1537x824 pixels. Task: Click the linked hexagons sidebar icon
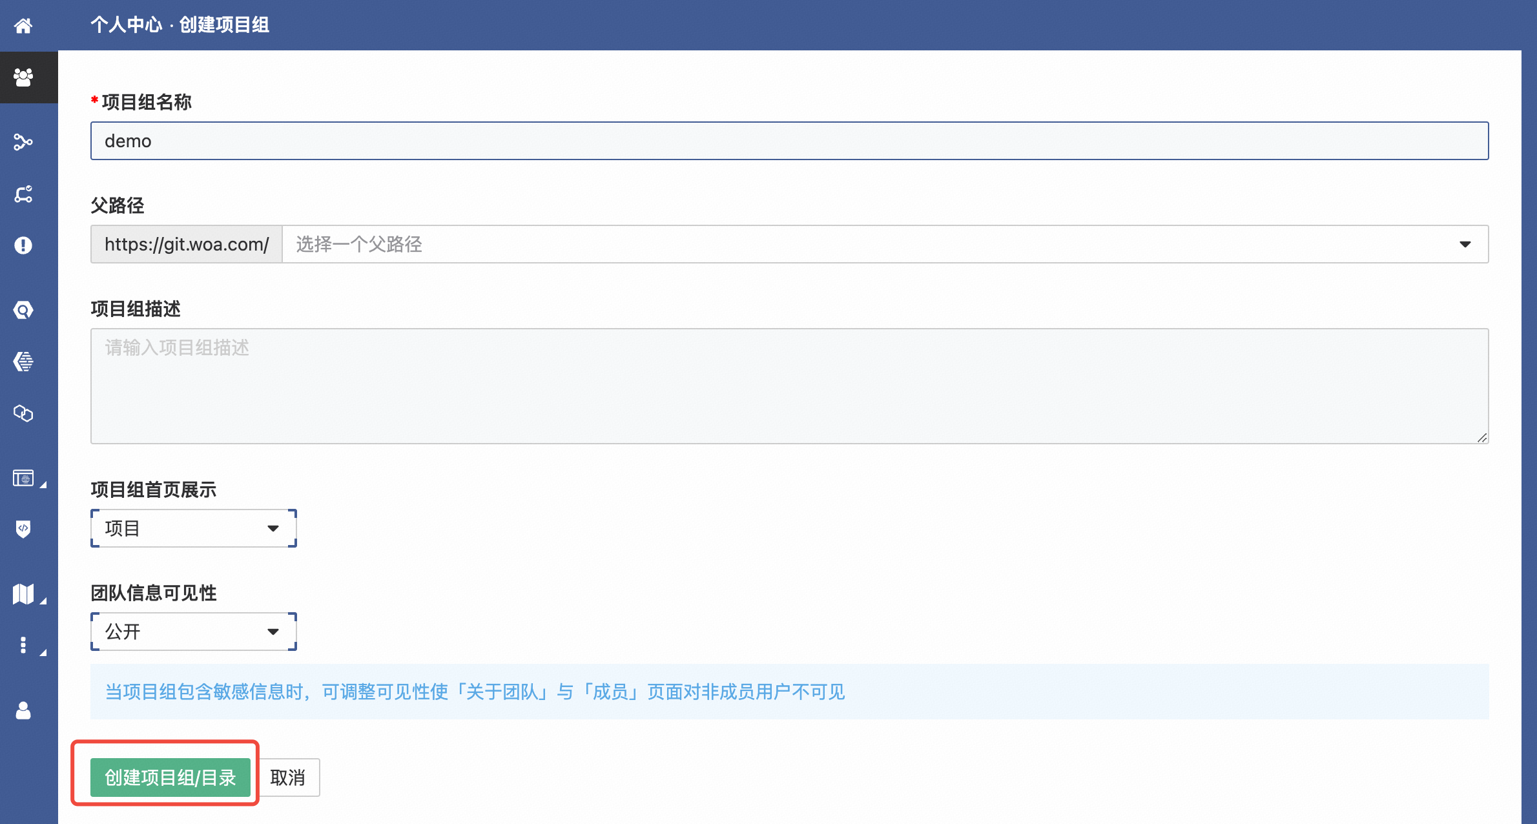click(23, 413)
